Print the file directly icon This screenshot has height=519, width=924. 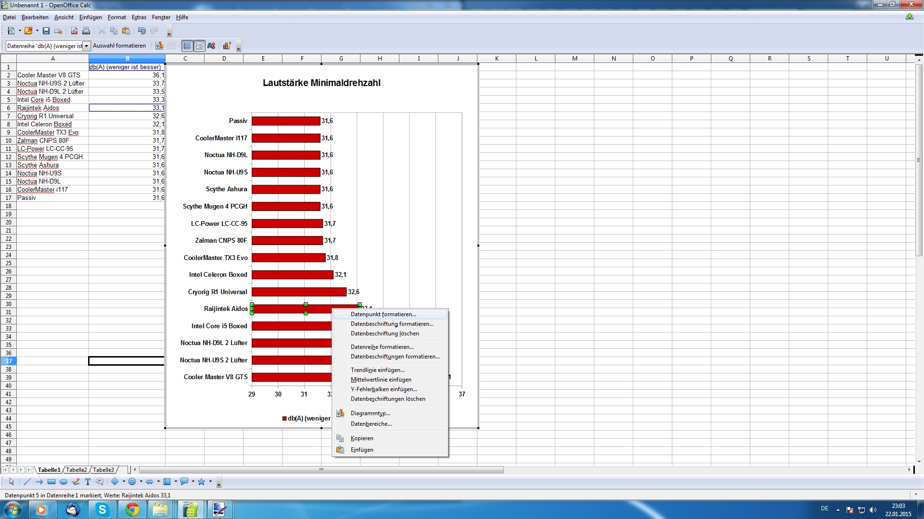pos(86,31)
